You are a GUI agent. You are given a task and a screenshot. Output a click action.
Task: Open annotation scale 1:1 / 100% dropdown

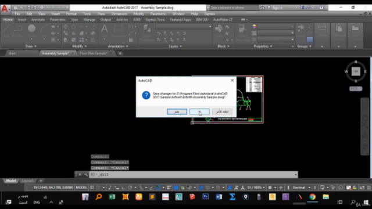point(256,188)
